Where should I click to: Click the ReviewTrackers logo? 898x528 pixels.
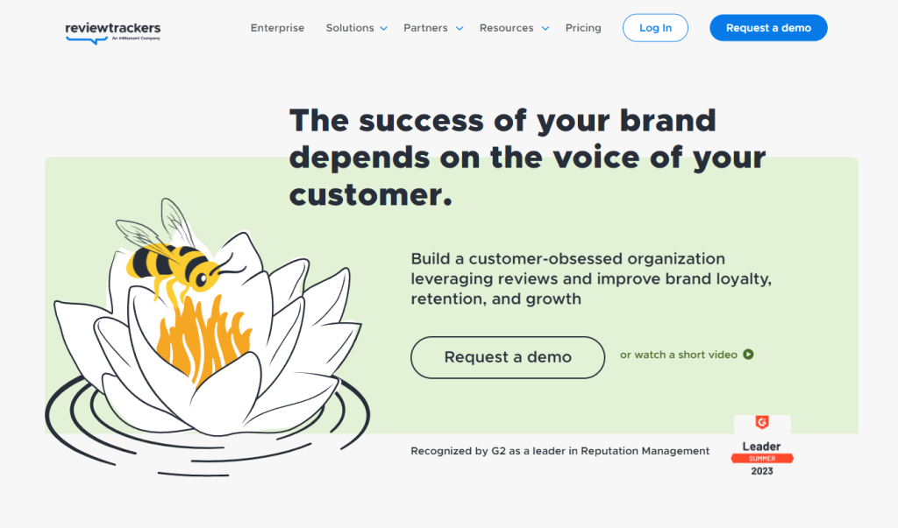(113, 32)
